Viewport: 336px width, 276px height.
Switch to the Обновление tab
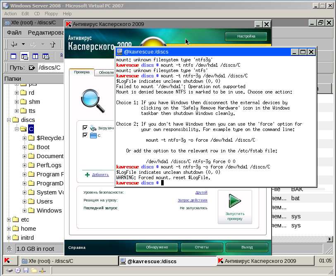(106, 73)
